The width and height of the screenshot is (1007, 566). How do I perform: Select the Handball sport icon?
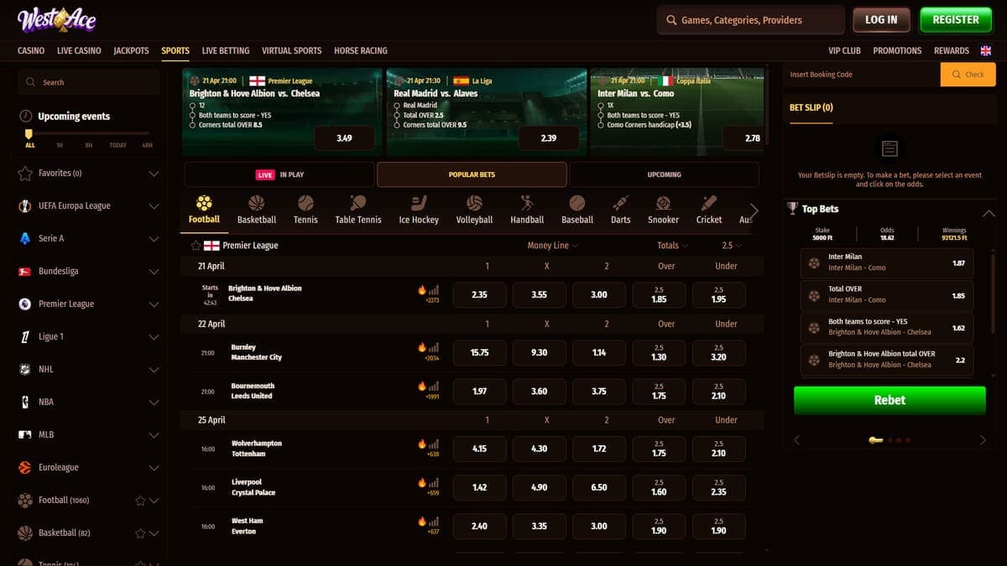point(526,203)
